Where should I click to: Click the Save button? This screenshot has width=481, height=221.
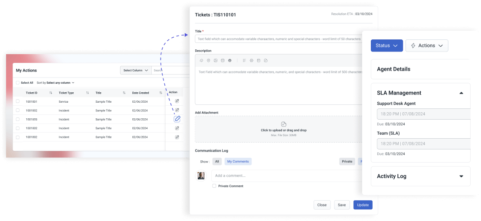coord(342,205)
